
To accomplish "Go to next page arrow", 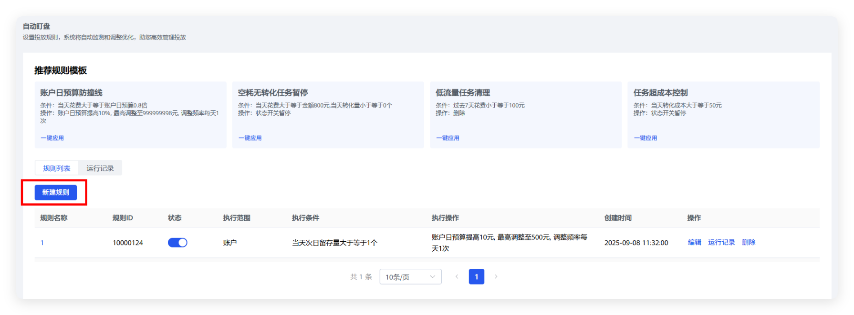I will 496,276.
